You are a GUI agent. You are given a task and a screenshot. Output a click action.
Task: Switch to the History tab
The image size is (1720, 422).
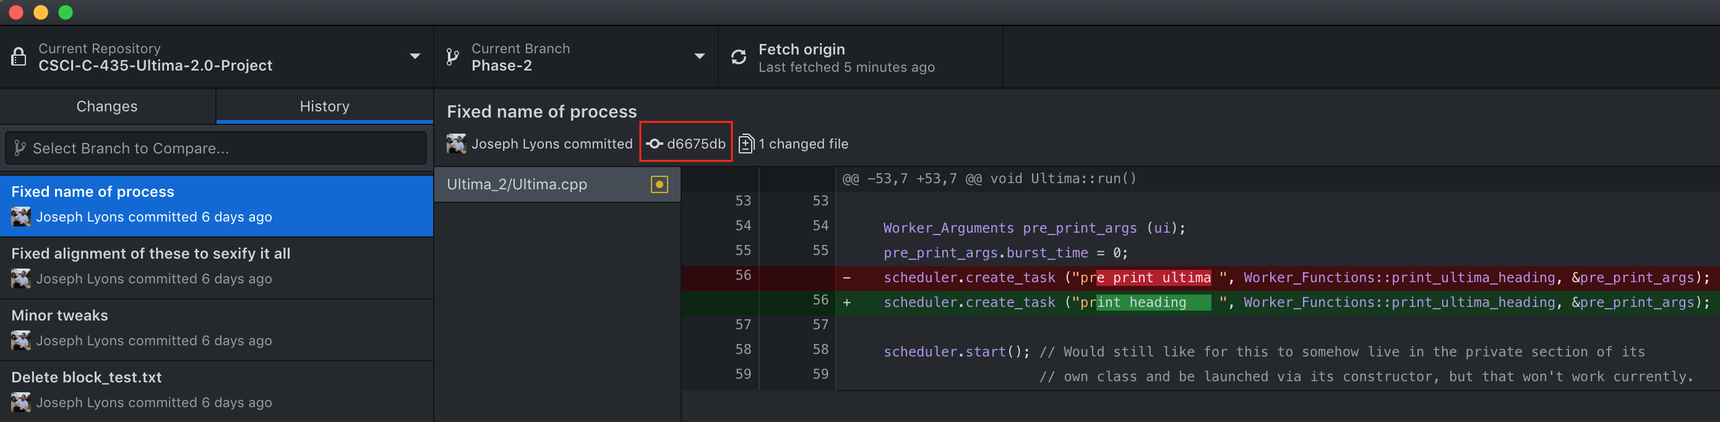coord(324,106)
